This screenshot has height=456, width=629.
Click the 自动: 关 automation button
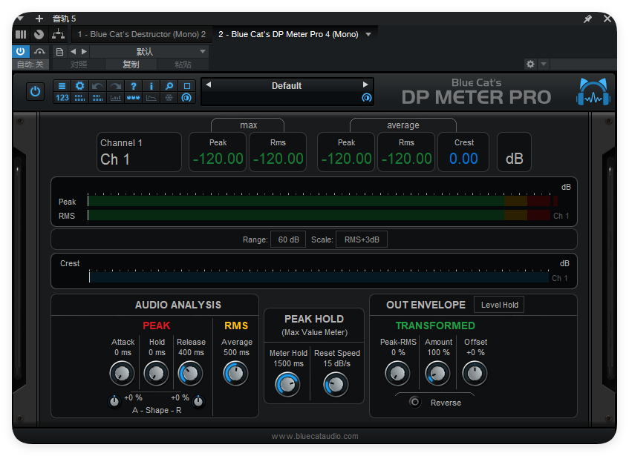point(30,65)
